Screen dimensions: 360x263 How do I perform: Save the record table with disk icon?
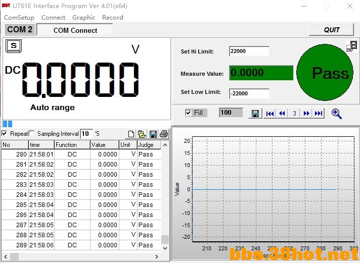pos(153,134)
